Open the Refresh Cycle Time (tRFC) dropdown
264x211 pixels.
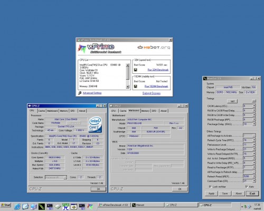click(254, 140)
